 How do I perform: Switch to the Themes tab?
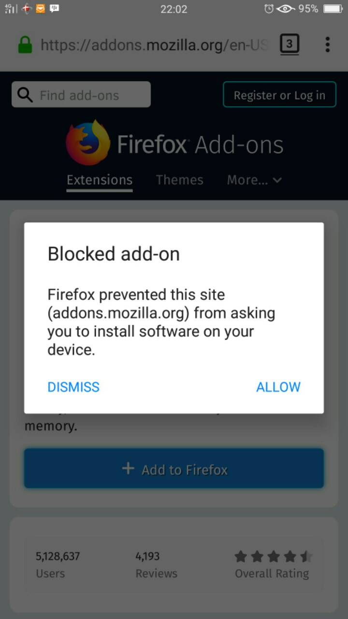coord(179,180)
